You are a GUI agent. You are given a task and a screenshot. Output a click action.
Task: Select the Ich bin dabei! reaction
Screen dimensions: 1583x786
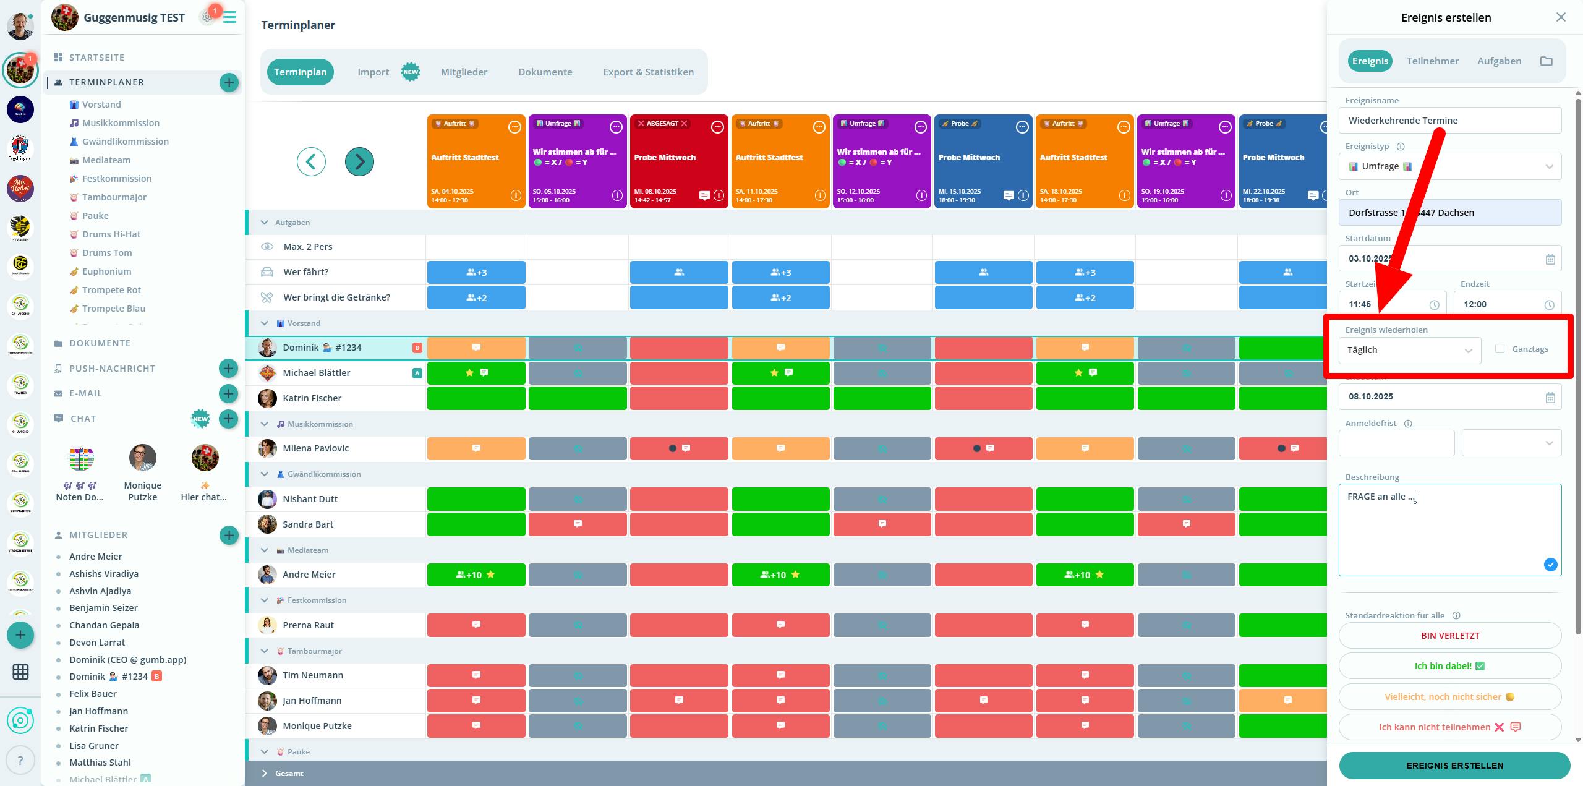point(1449,666)
